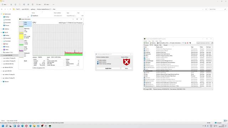
Task: Click the Display name column header
Action: coord(159,47)
